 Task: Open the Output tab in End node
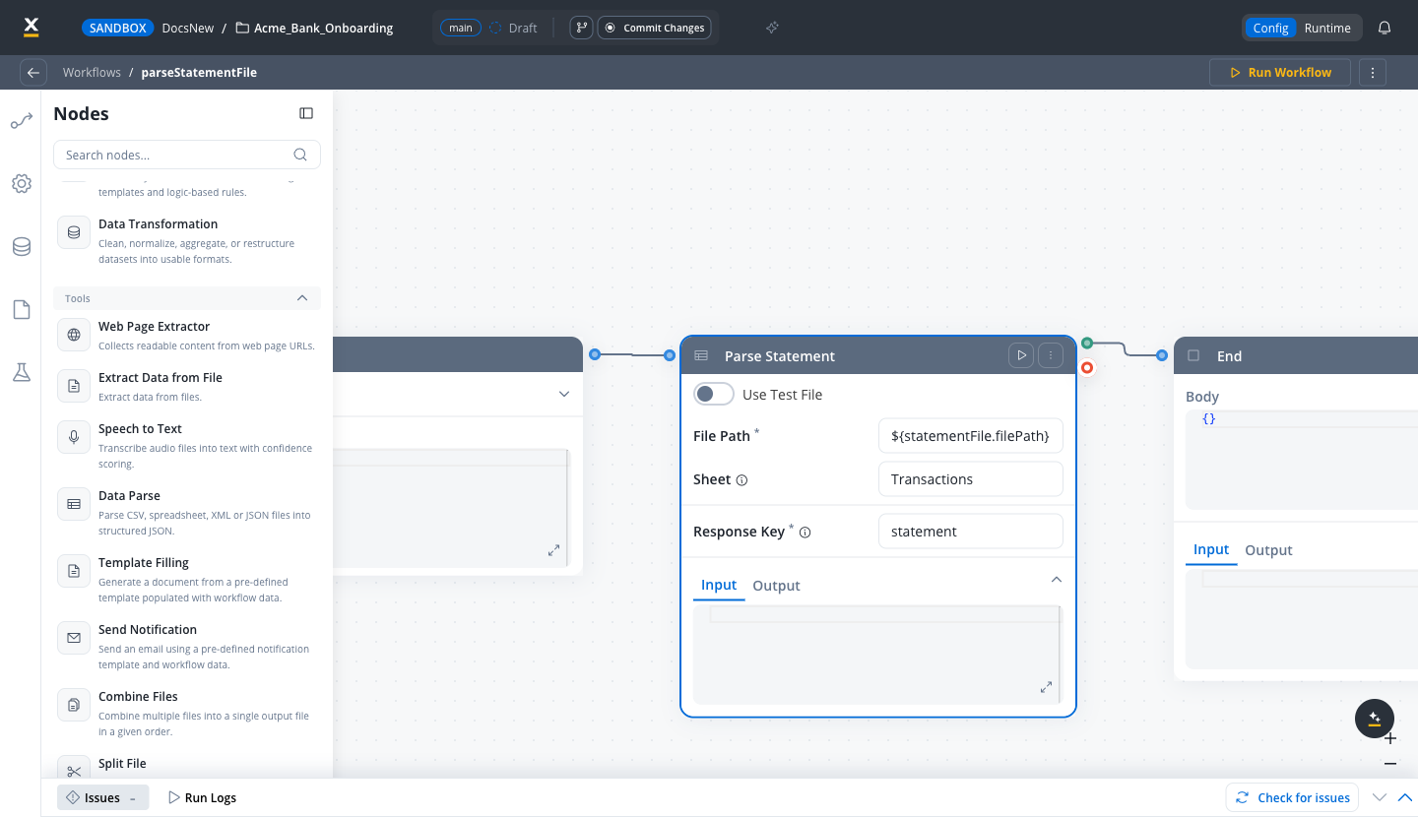pos(1268,550)
